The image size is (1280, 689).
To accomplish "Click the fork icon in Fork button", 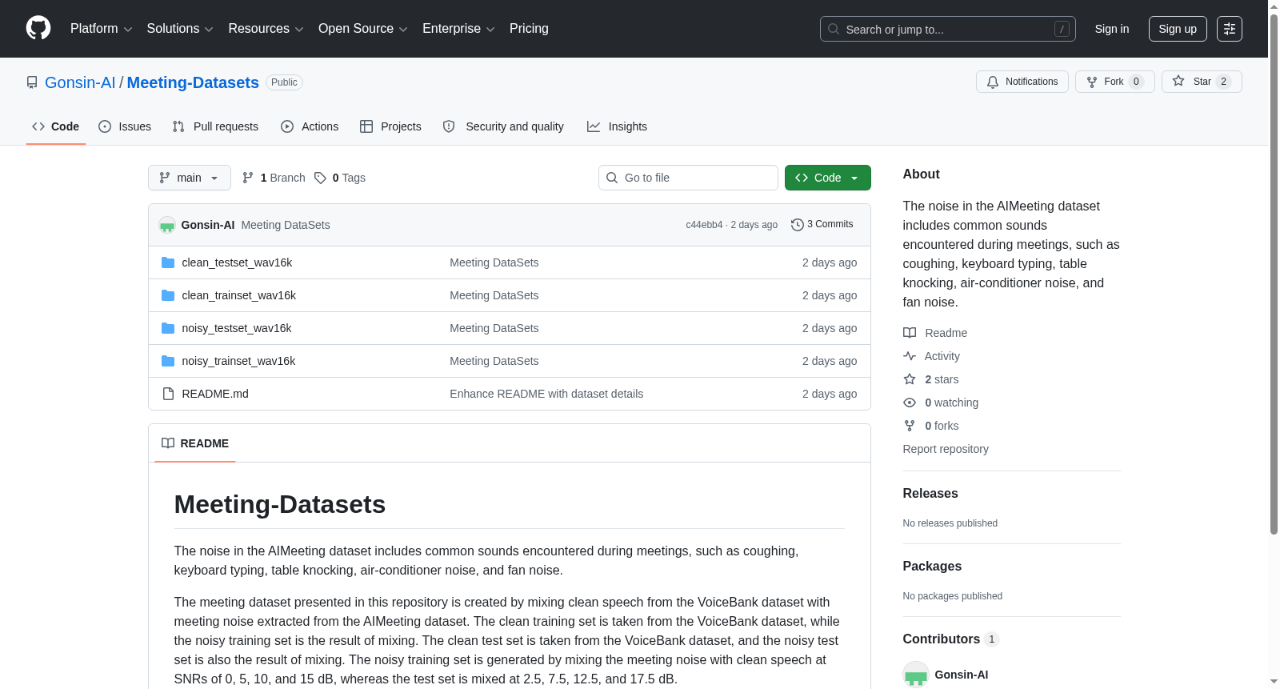I will pos(1092,82).
